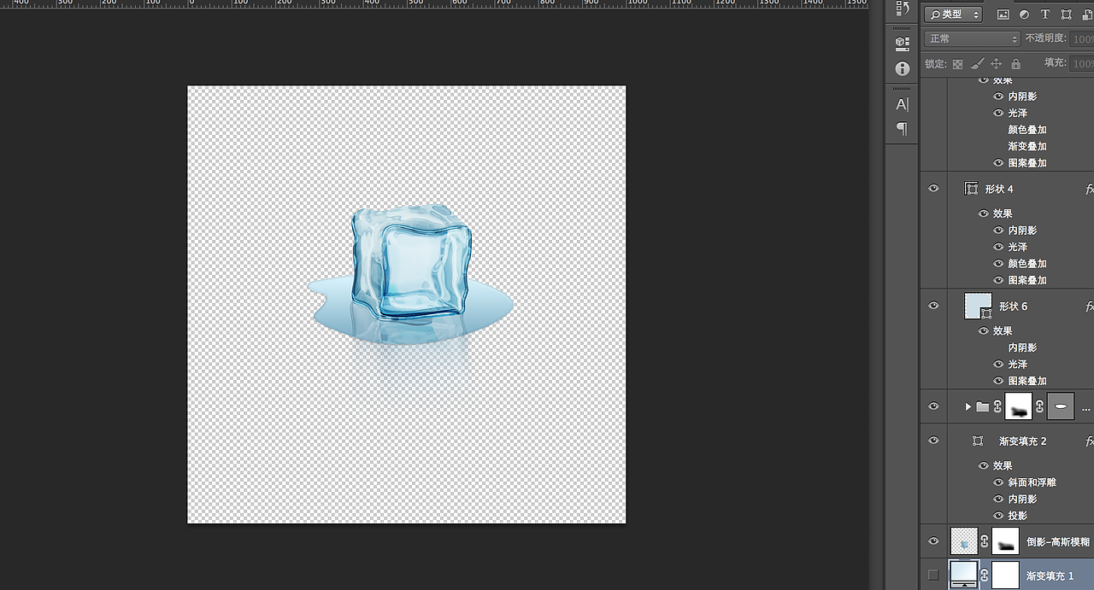Select 倒影-高斯模糊 layer mask thumbnail

[x=1006, y=541]
